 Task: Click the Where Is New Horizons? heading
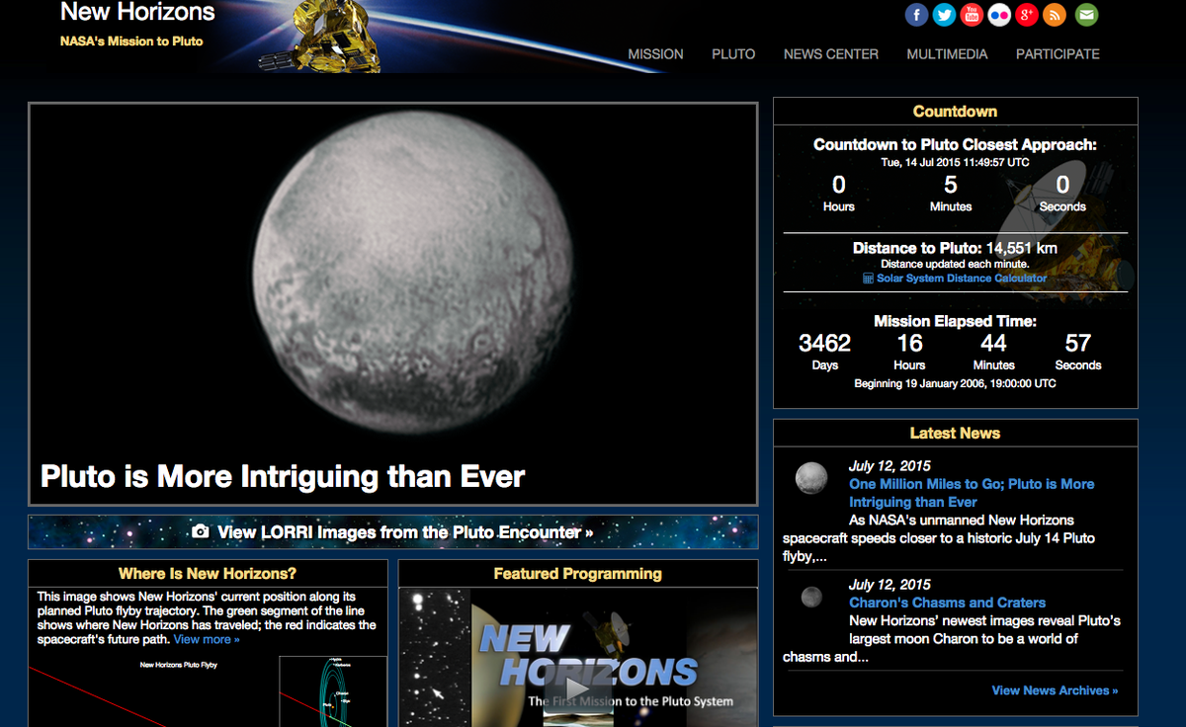click(208, 574)
